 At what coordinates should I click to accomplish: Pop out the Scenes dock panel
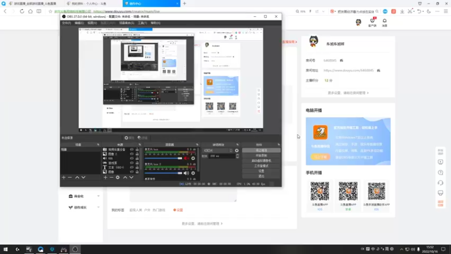tap(98, 144)
